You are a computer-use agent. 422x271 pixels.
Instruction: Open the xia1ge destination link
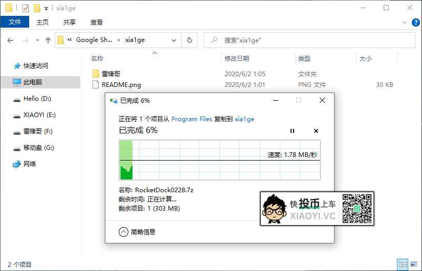point(245,119)
